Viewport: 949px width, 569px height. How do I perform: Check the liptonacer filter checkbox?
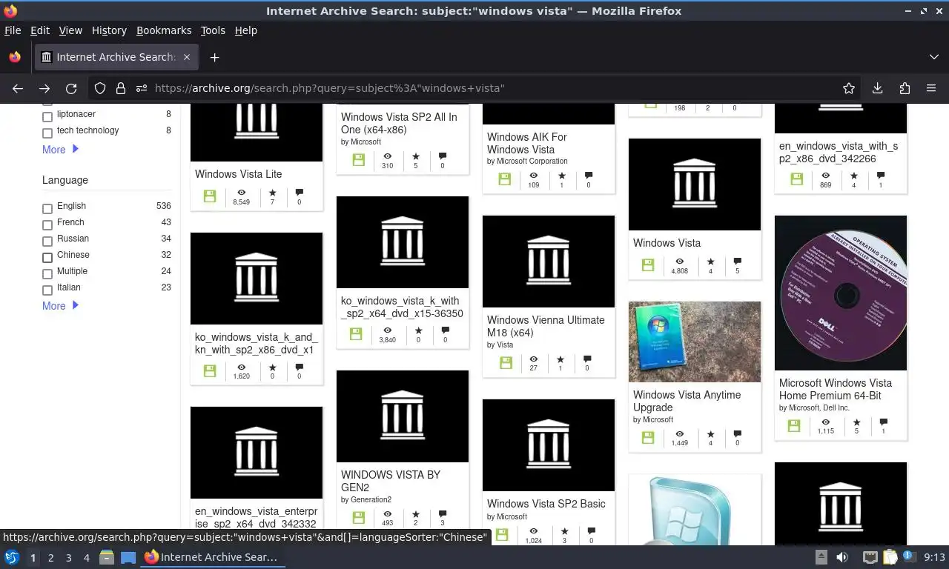tap(47, 117)
